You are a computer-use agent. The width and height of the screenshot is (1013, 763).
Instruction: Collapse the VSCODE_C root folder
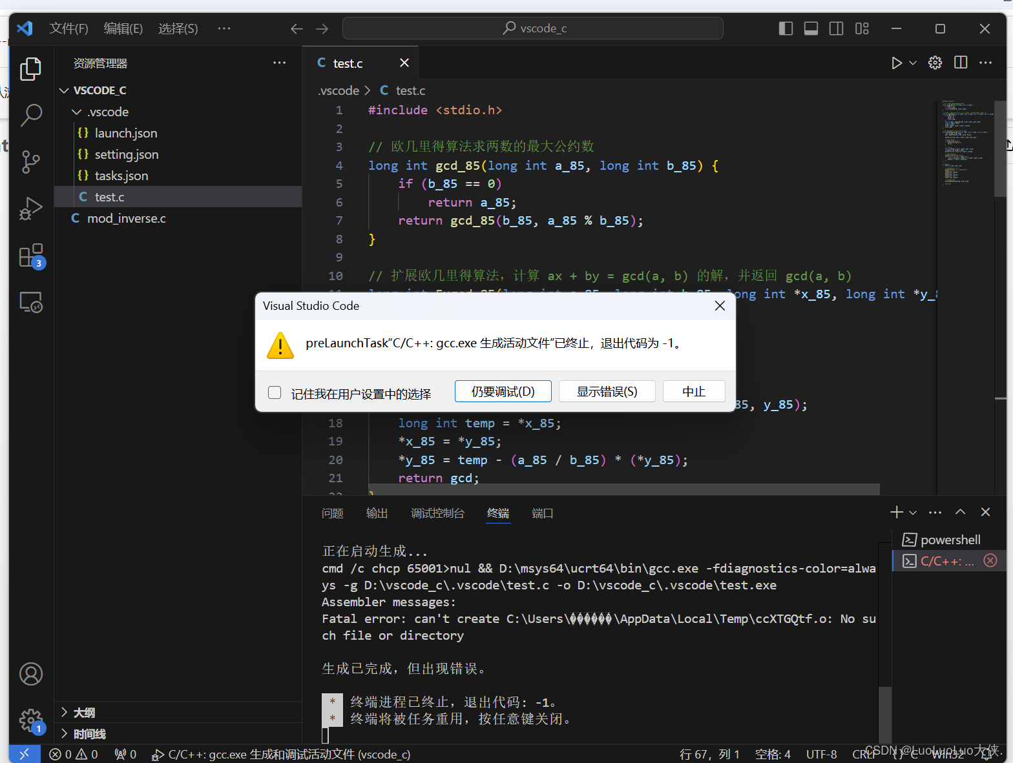pyautogui.click(x=64, y=90)
